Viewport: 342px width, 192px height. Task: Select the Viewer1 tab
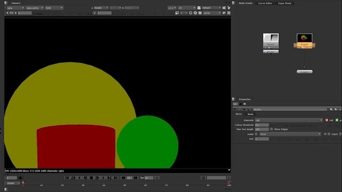coord(15,3)
